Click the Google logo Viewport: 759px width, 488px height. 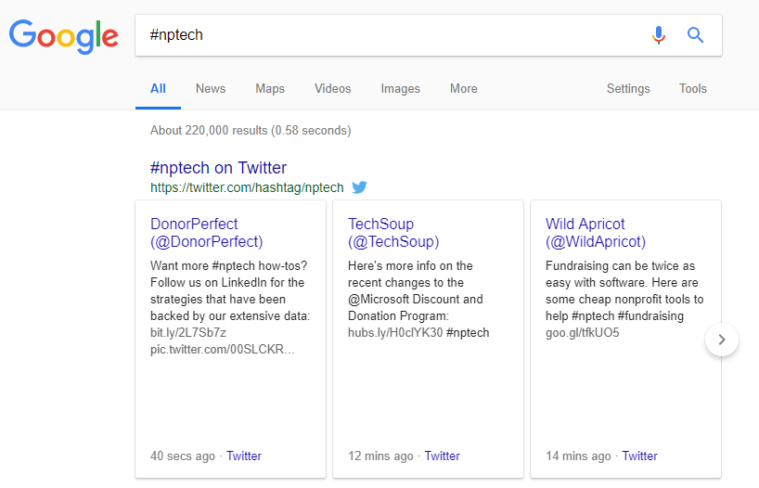click(x=64, y=36)
